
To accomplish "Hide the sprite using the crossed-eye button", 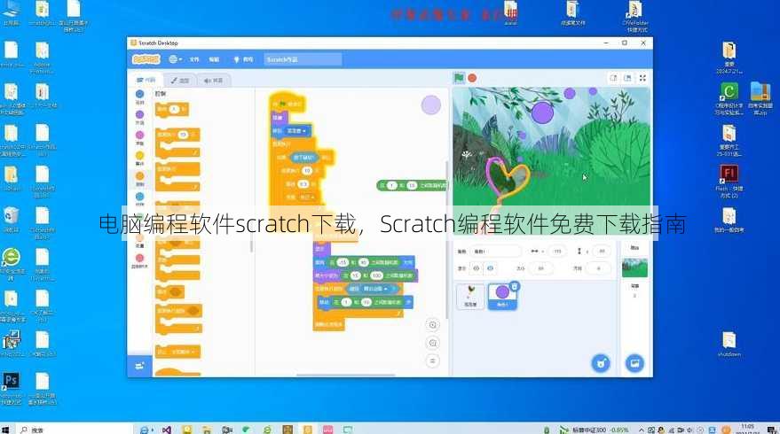I will (x=490, y=268).
